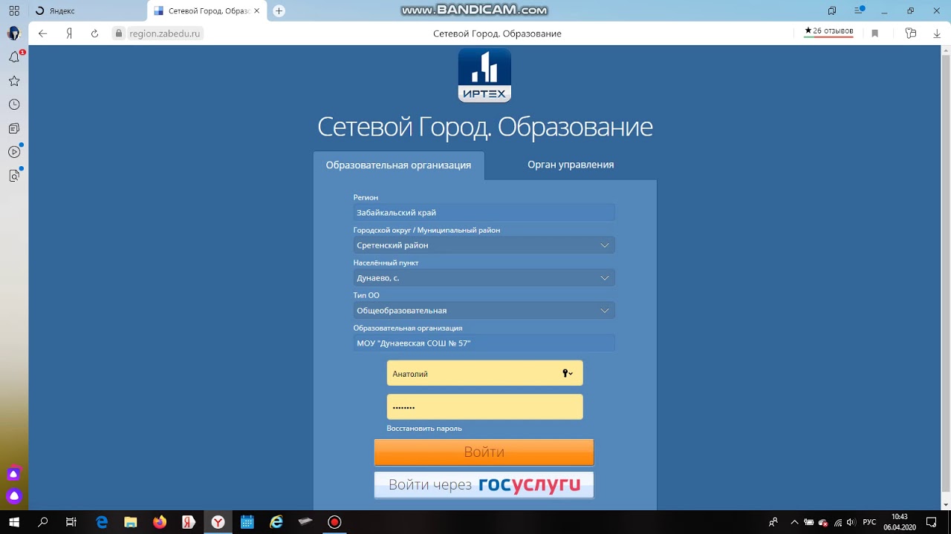Open Task View on taskbar
Screen dimensions: 951x534
71,522
